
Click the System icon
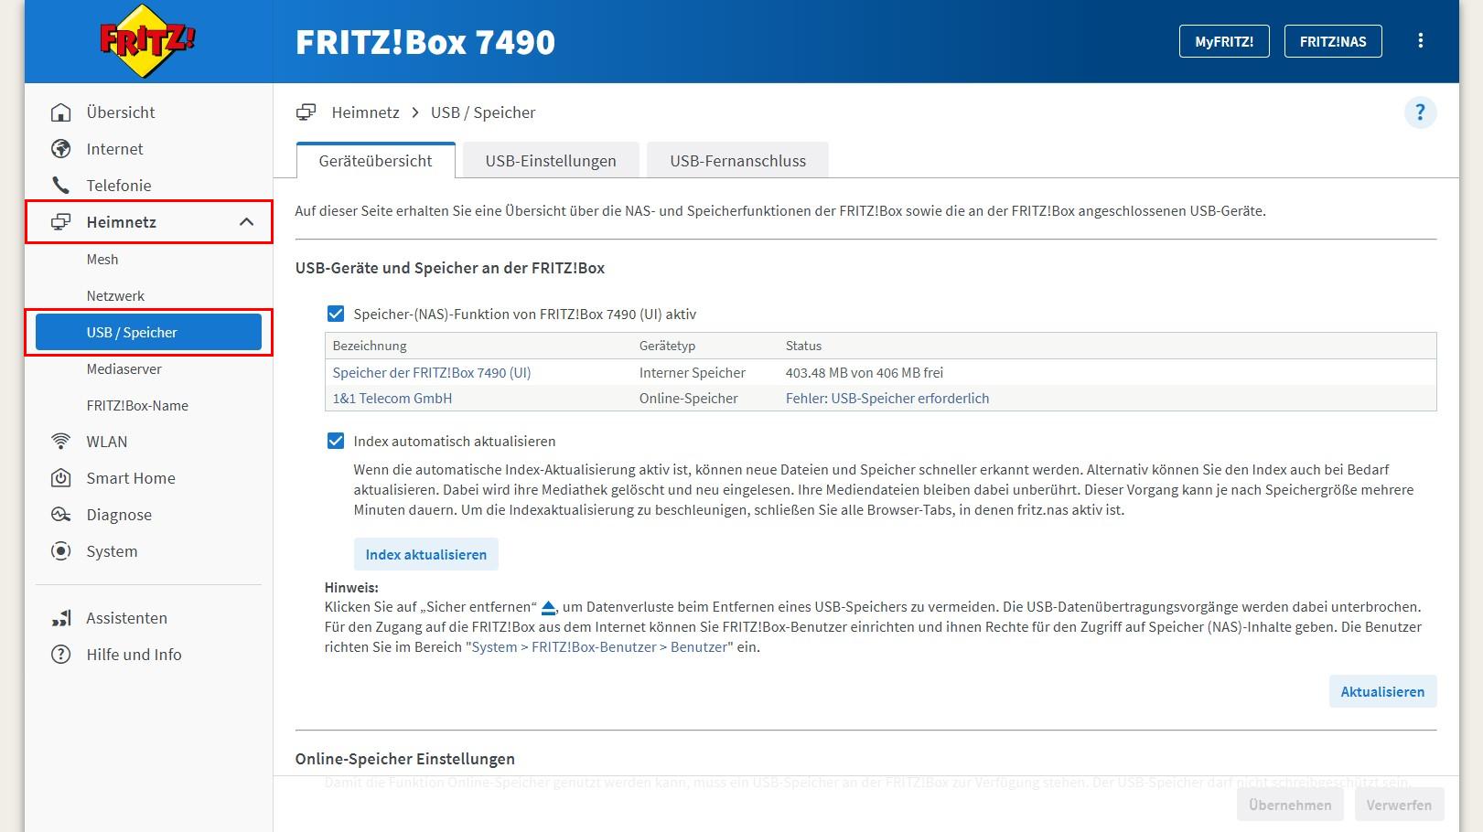tap(61, 551)
